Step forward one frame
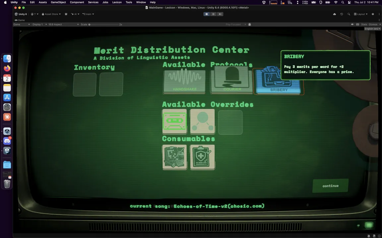Image resolution: width=382 pixels, height=238 pixels. tap(220, 14)
